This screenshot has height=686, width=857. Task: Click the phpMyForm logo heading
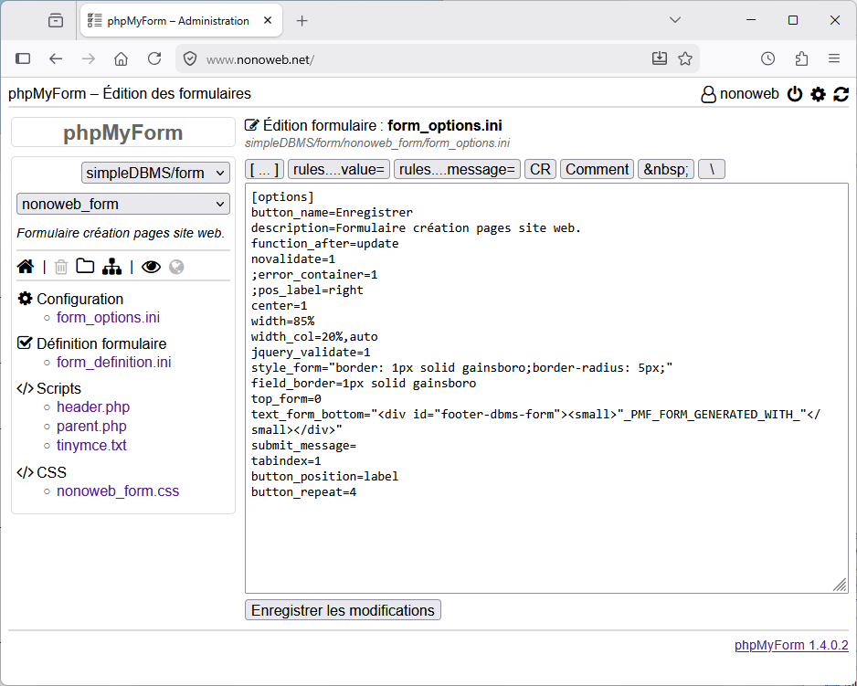(123, 132)
